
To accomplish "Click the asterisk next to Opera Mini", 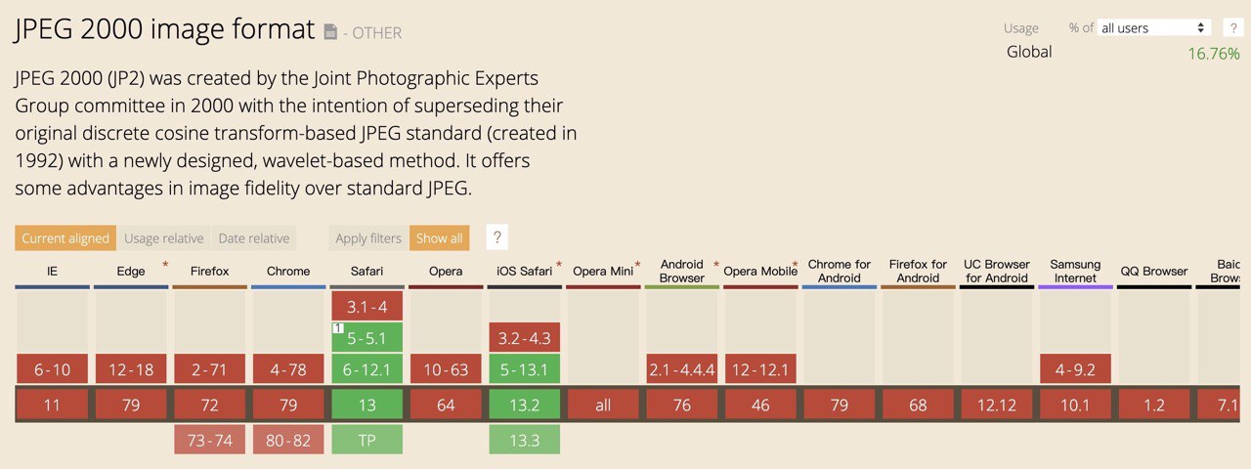I will (638, 265).
